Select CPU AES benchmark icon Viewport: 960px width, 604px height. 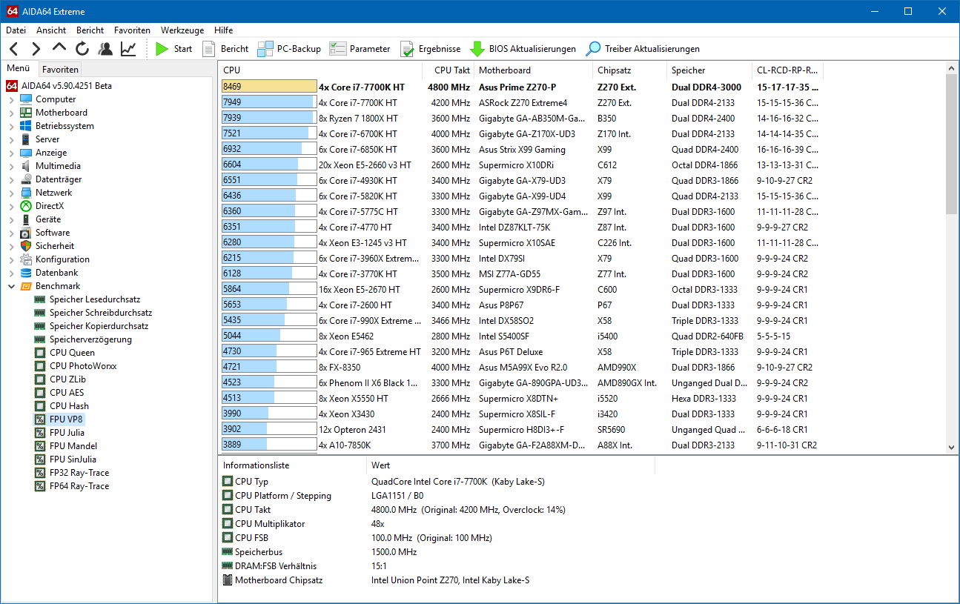pos(40,393)
